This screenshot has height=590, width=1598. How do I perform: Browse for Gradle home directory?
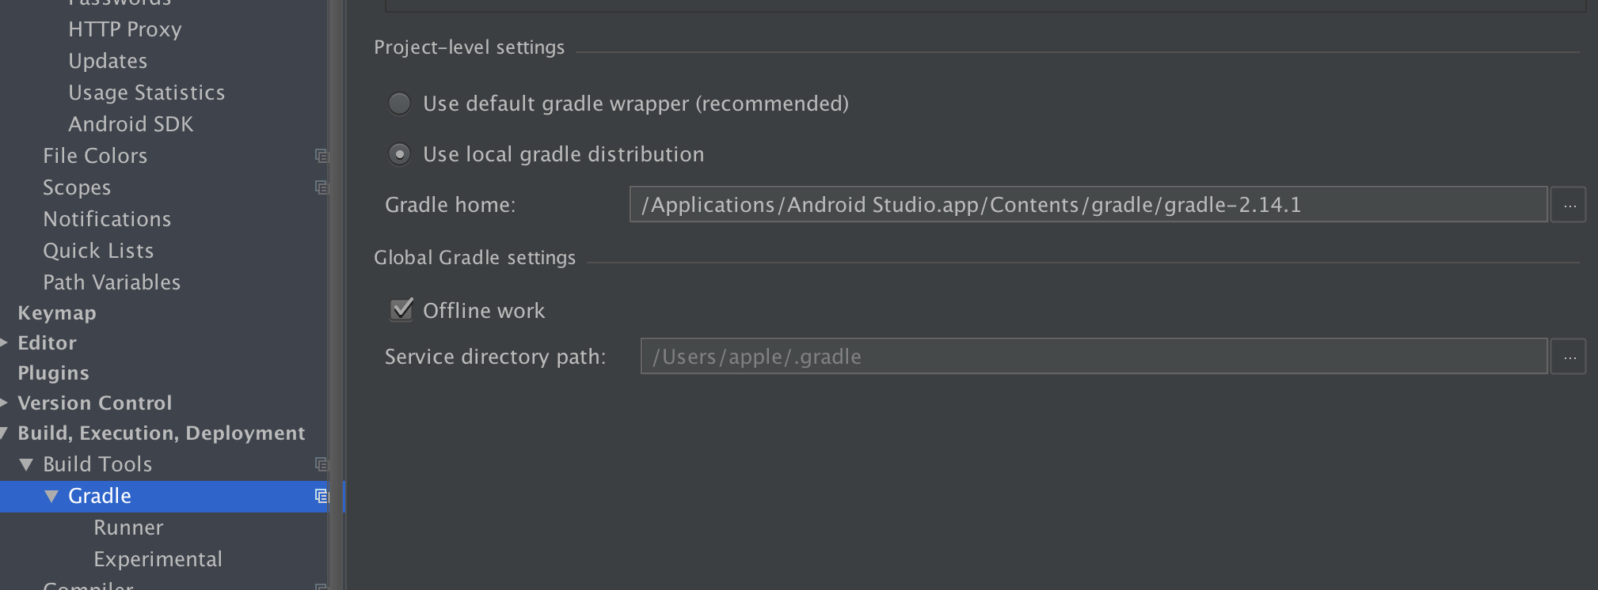click(x=1569, y=206)
